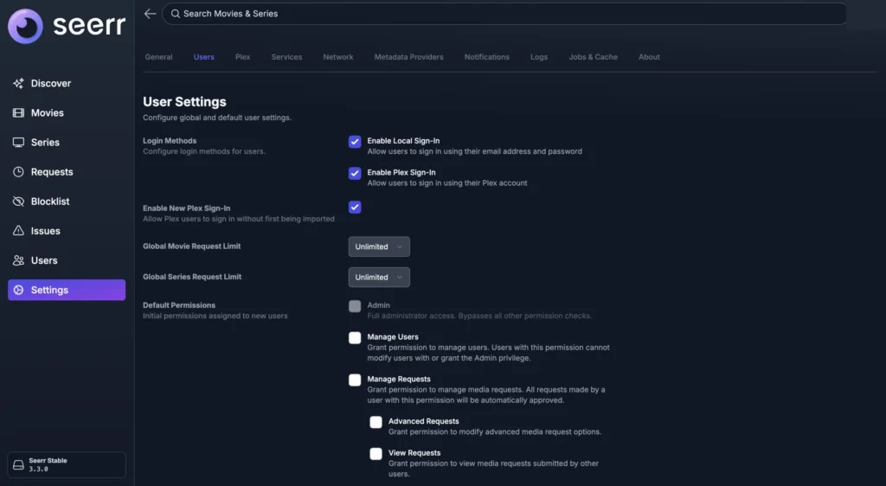The image size is (886, 486).
Task: Open the Services tab
Action: 286,57
